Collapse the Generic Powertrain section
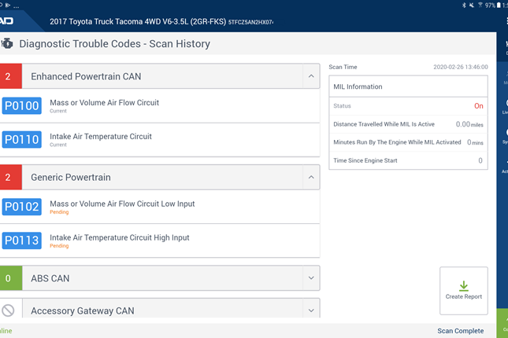This screenshot has height=338, width=508. (310, 178)
